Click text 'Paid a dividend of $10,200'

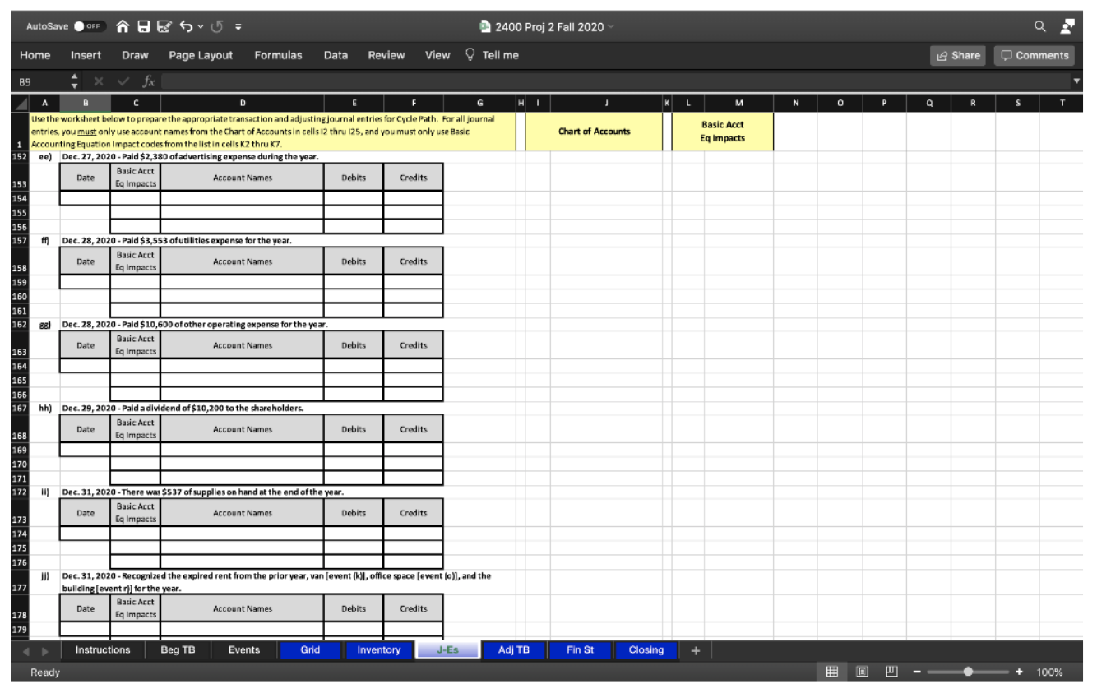(178, 408)
